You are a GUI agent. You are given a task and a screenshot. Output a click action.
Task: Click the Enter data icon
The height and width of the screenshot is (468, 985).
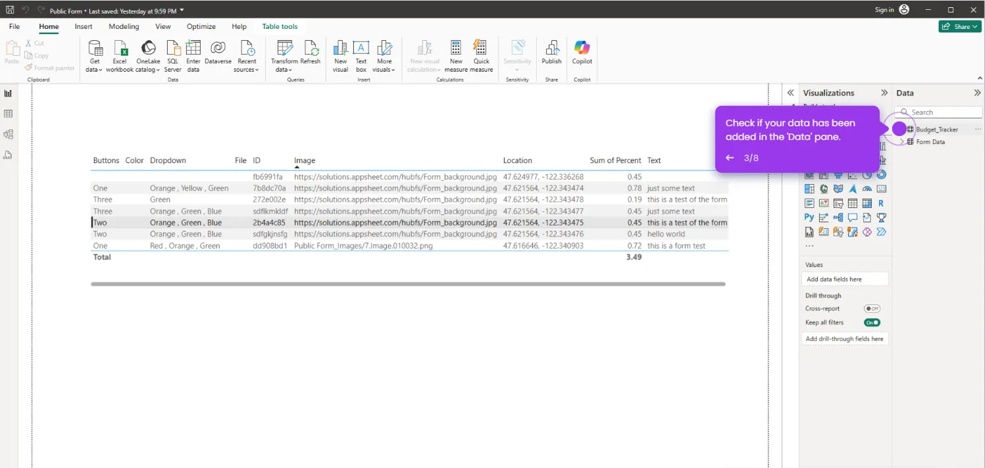(x=193, y=48)
